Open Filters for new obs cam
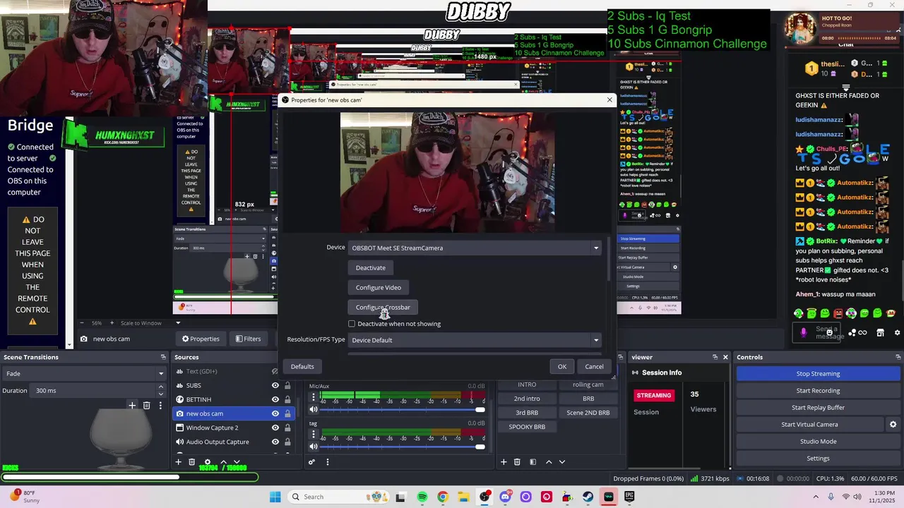This screenshot has height=508, width=904. (248, 339)
